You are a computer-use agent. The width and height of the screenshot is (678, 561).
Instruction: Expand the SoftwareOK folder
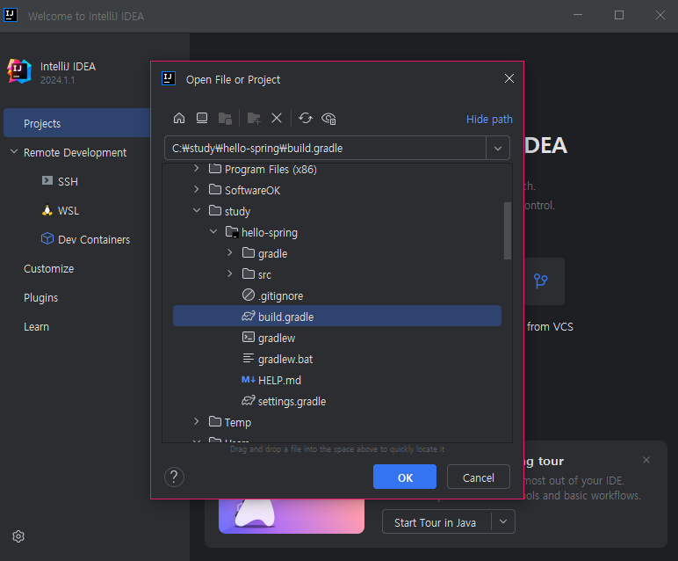pyautogui.click(x=197, y=189)
